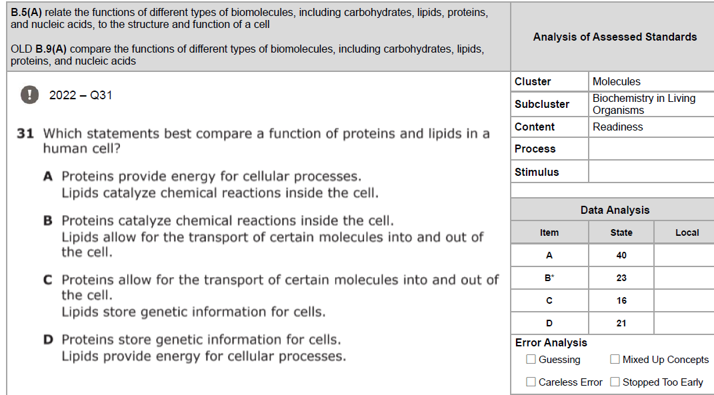
Task: Click the empty Process value field
Action: click(x=651, y=149)
